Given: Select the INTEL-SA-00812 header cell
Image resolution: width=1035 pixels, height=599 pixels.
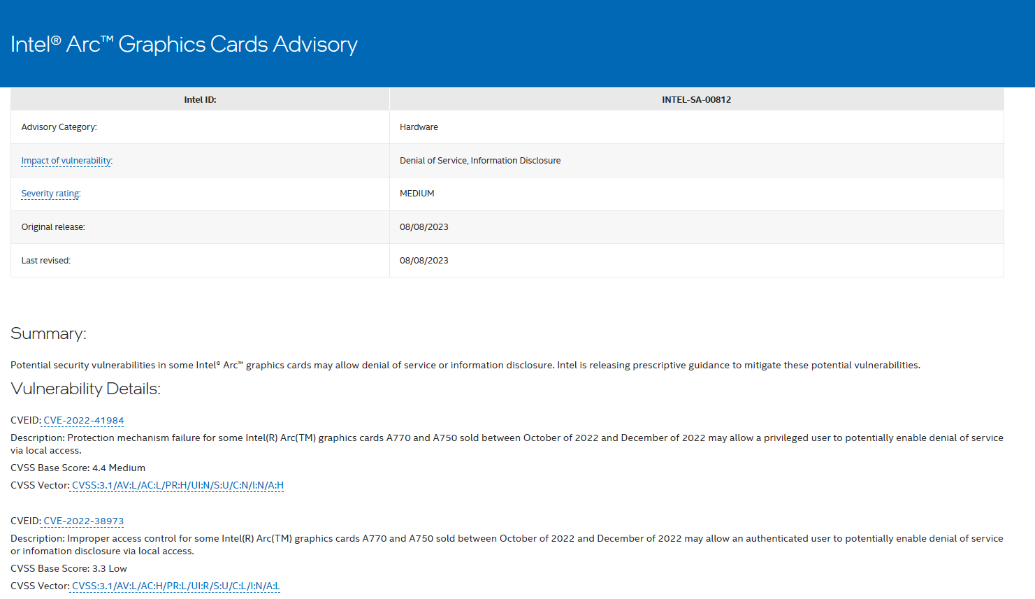Looking at the screenshot, I should pyautogui.click(x=696, y=100).
